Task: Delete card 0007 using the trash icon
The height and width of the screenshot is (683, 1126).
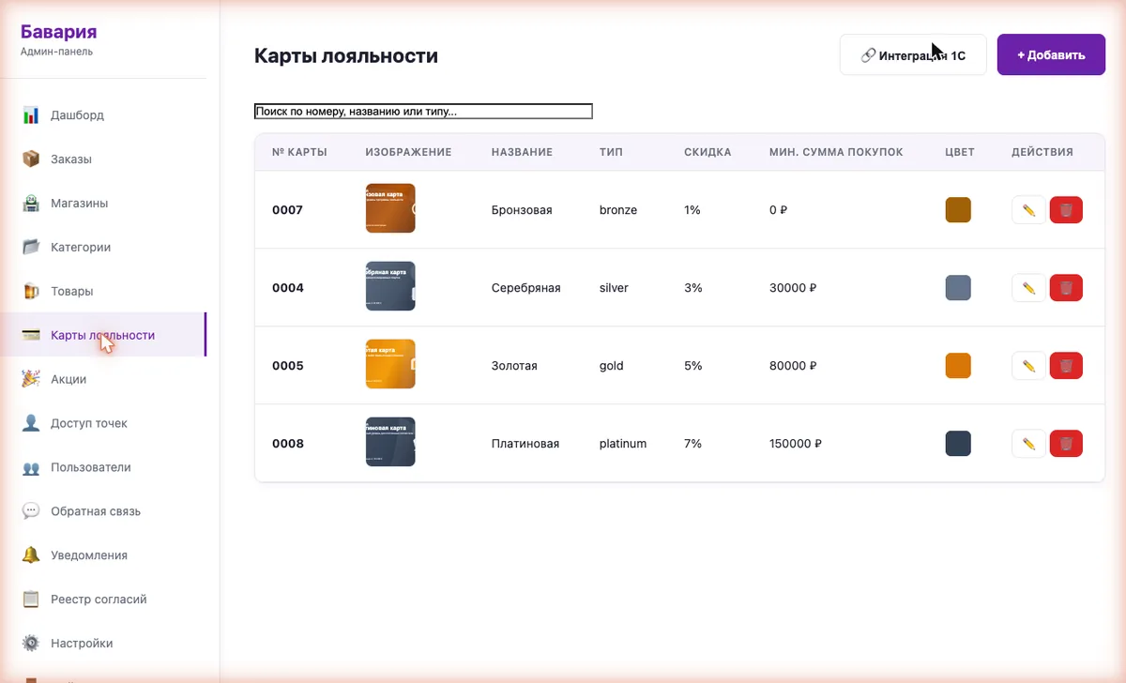Action: pyautogui.click(x=1066, y=210)
